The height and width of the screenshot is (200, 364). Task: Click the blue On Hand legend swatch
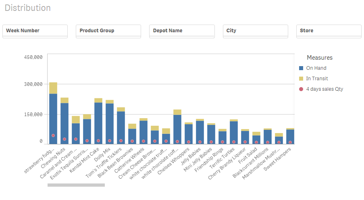[x=301, y=68]
